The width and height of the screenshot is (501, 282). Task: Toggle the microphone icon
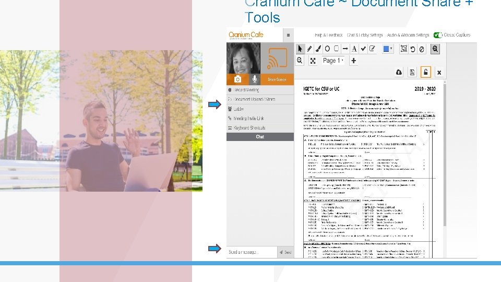254,79
